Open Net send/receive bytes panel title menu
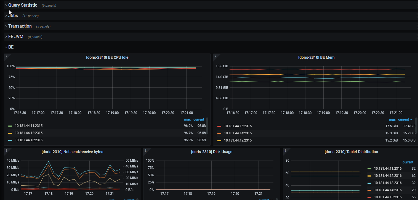Screen dimensions: 418x200 click(x=72, y=152)
